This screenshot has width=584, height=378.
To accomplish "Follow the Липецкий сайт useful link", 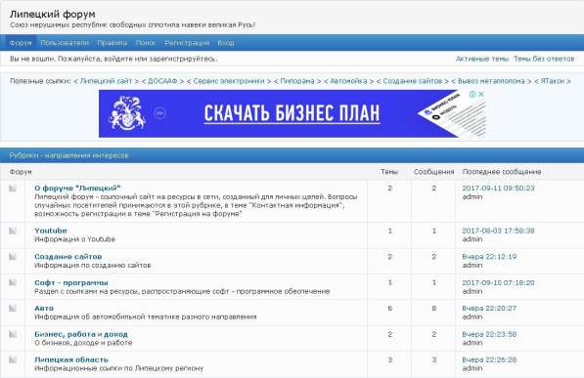I will click(107, 81).
